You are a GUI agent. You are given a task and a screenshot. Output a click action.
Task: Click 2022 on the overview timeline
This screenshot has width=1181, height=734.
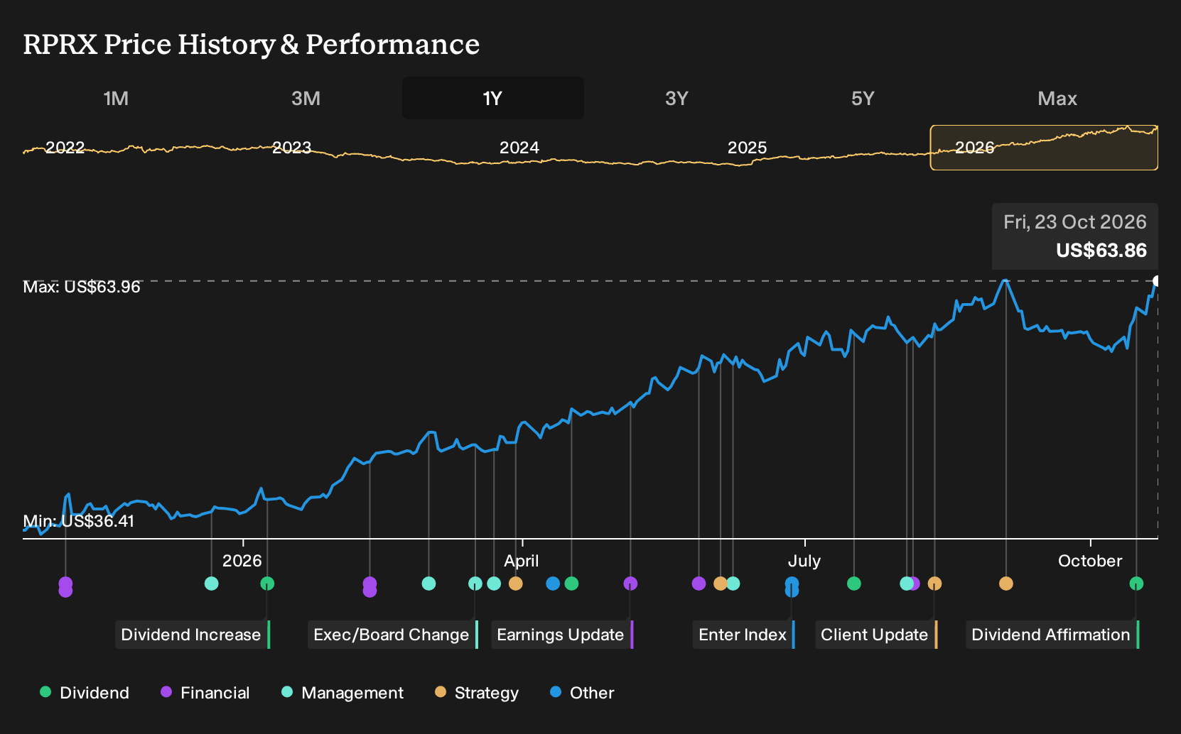click(x=65, y=148)
